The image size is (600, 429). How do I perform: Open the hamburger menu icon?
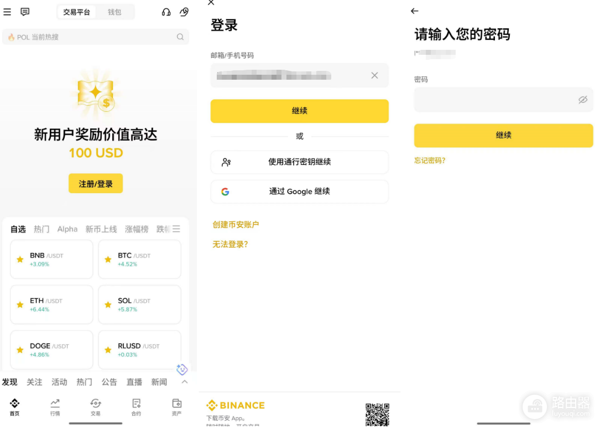tap(7, 12)
